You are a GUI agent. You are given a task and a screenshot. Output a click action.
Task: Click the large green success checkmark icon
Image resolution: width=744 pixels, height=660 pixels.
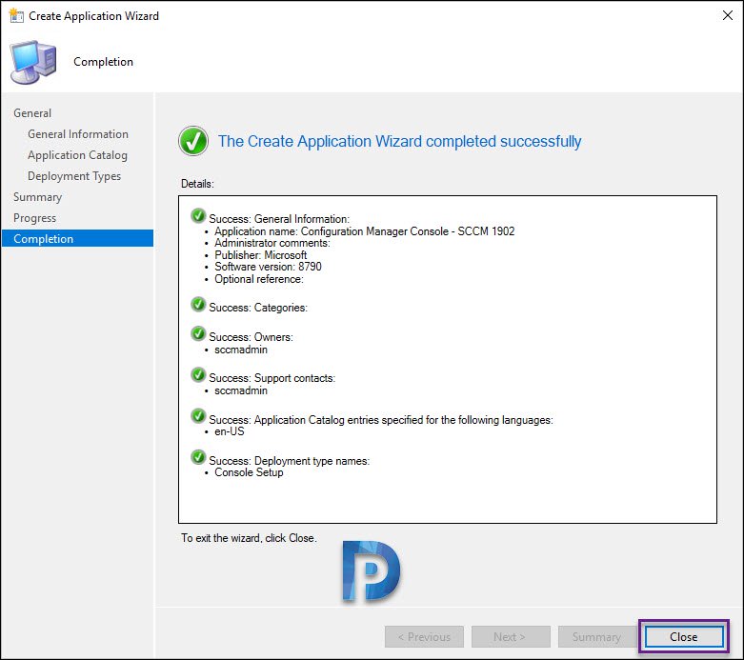(193, 141)
